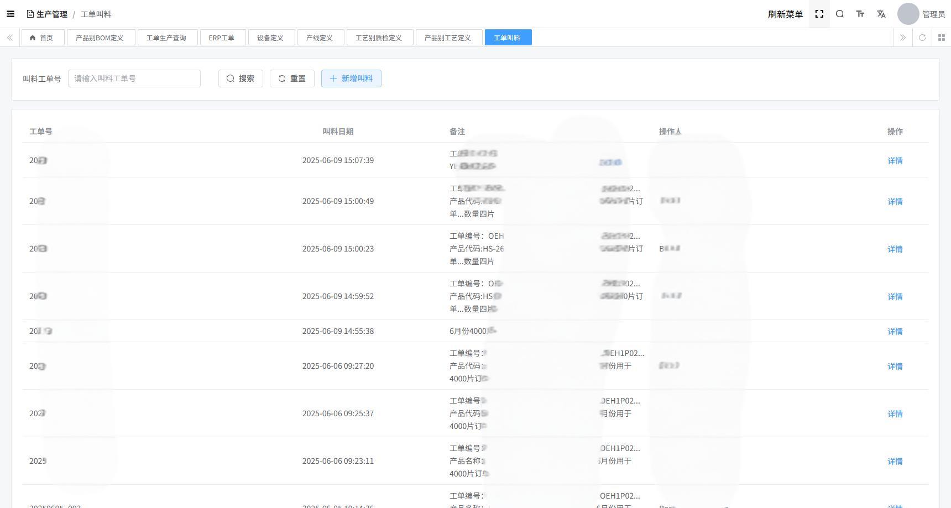Open the search icon in top bar
The image size is (951, 508).
840,14
